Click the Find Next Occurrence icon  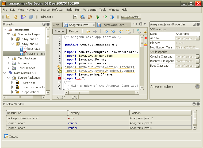[121, 31]
